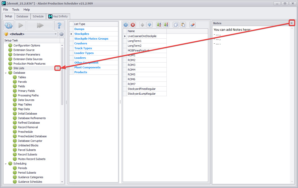Image resolution: width=298 pixels, height=188 pixels.
Task: Click the Name column header
Action: pos(146,31)
